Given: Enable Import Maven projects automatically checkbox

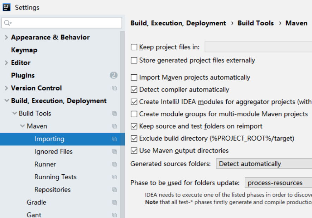Looking at the screenshot, I should (134, 77).
